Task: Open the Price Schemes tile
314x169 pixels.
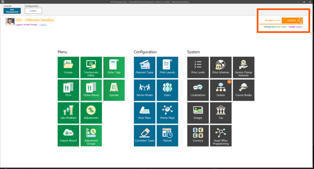Action: point(221,67)
